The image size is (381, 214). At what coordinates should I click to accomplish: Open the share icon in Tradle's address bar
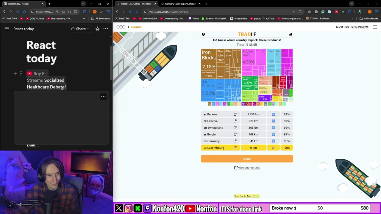coord(294,12)
